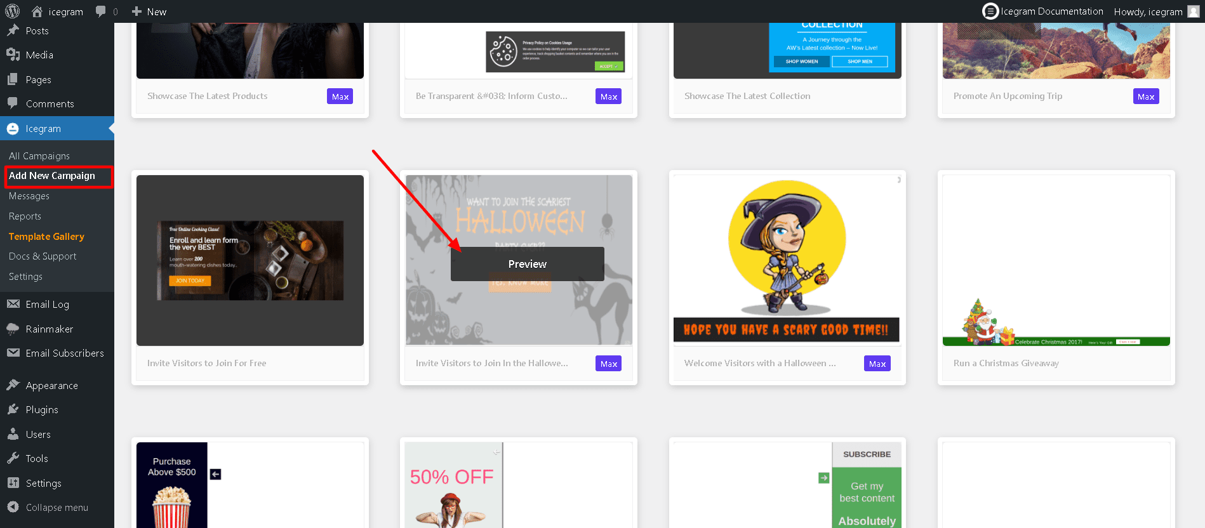
Task: Click the Appearance brush icon
Action: pos(13,385)
